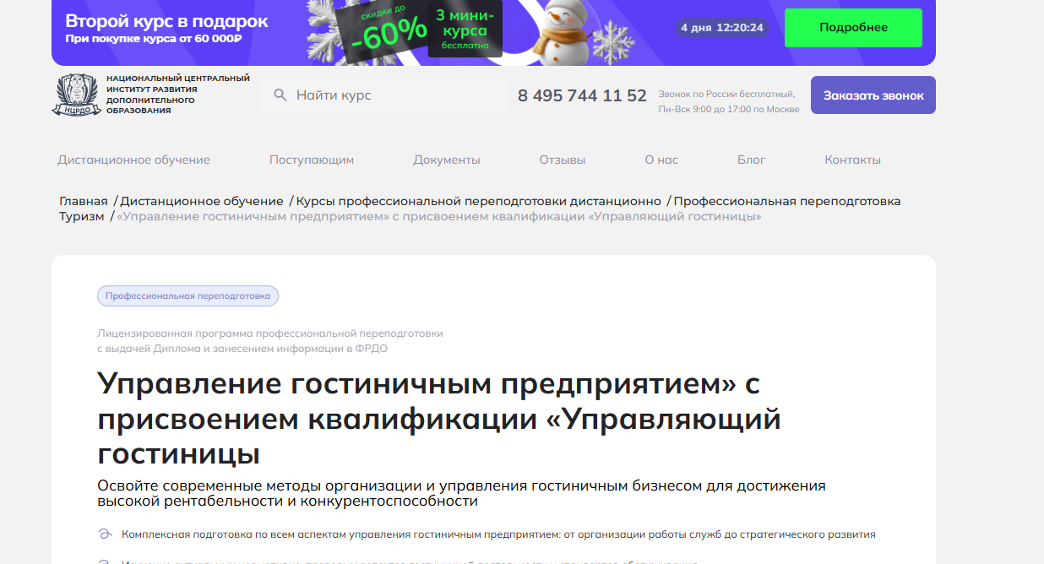
Task: Click the NCRDO owl logo
Action: tap(77, 95)
